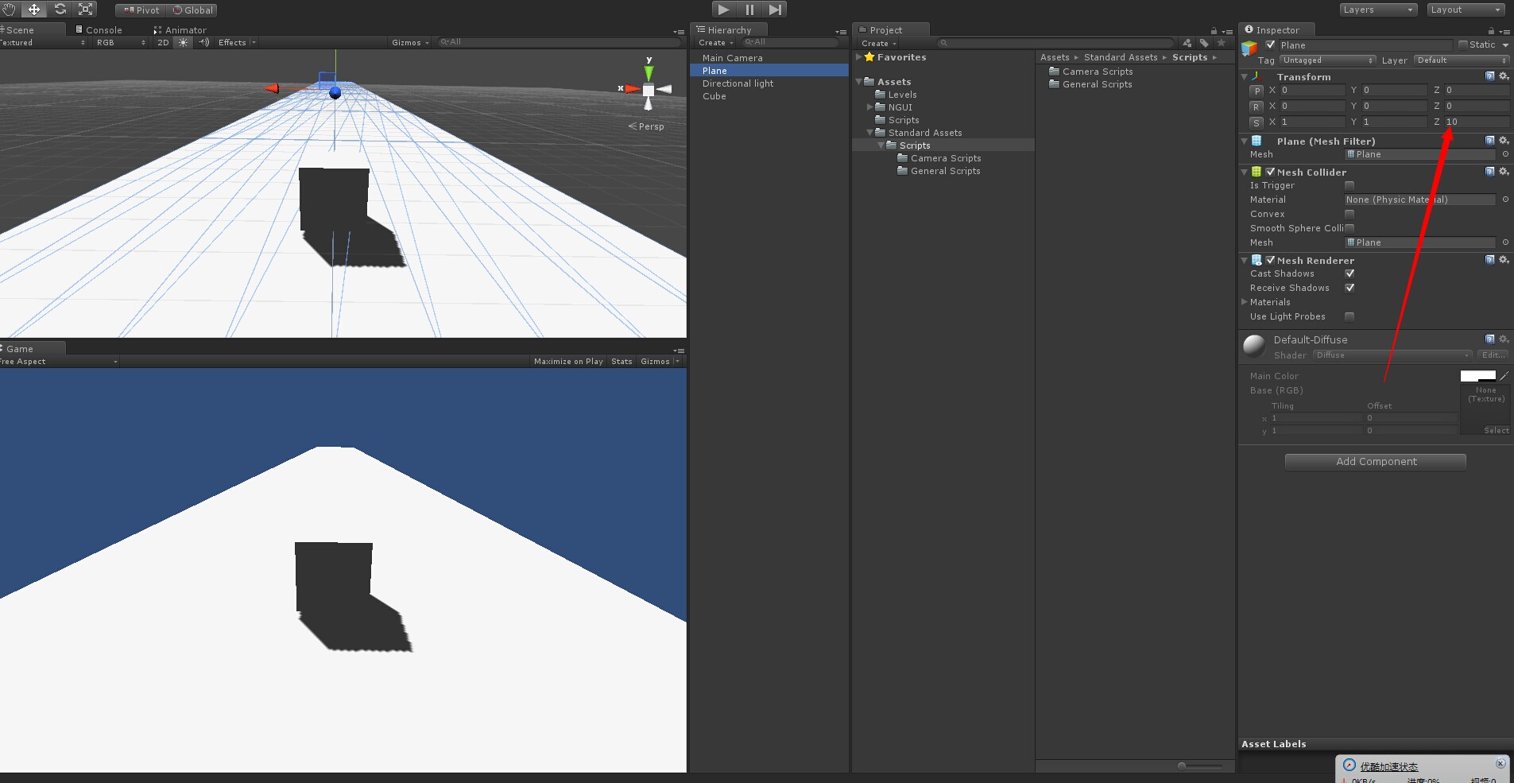Enable Maximize on Play

[x=567, y=361]
